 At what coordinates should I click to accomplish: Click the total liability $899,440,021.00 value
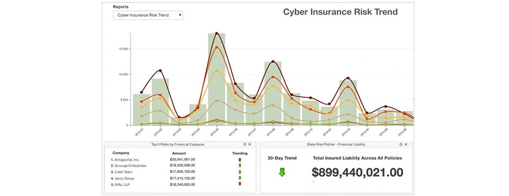[357, 172]
